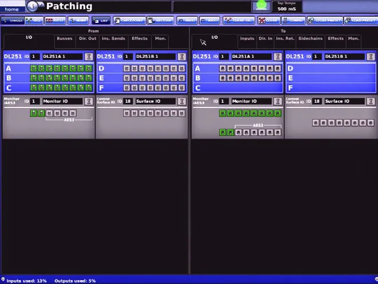Toggle last output connector in To row B

278,78
